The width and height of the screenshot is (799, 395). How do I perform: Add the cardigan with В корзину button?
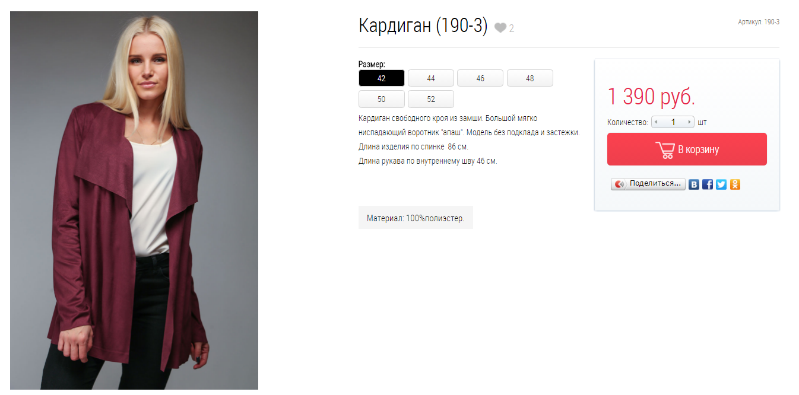tap(687, 149)
